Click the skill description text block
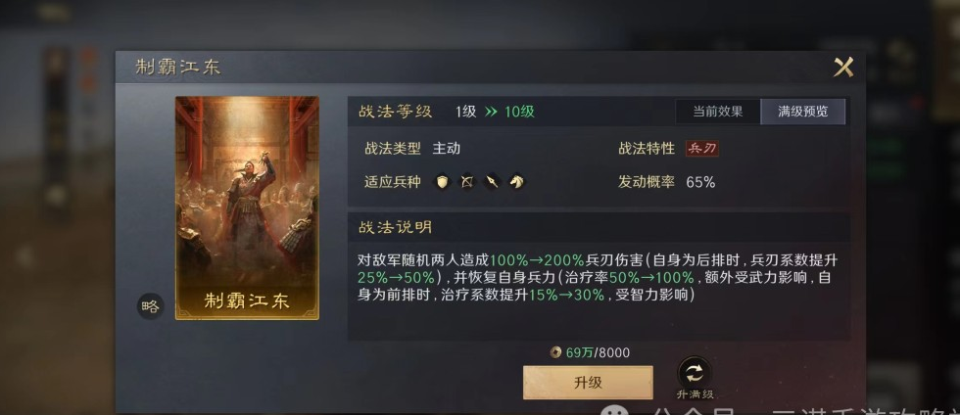Viewport: 960px width, 415px height. click(598, 277)
